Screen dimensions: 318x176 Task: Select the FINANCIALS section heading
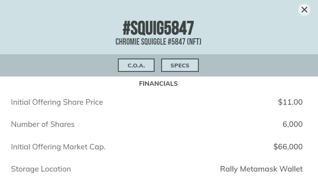pos(158,84)
